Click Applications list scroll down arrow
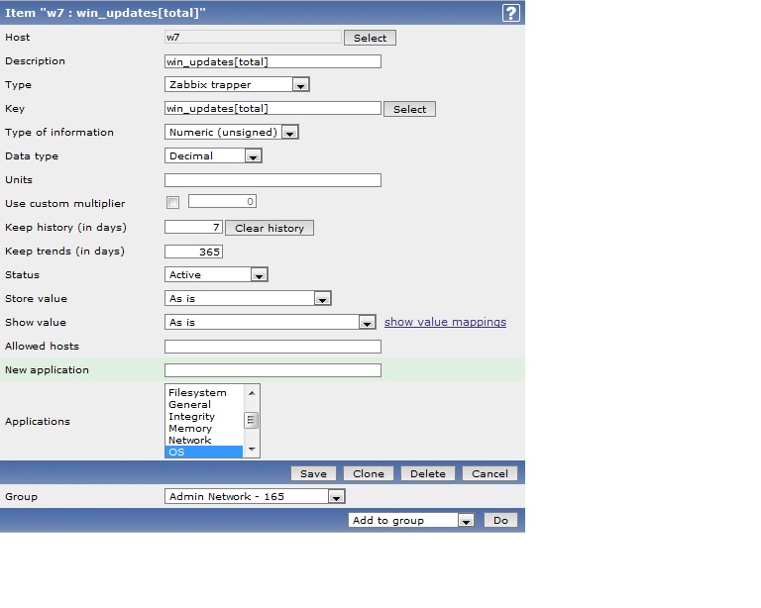Screen dimensions: 761x608 tap(252, 450)
